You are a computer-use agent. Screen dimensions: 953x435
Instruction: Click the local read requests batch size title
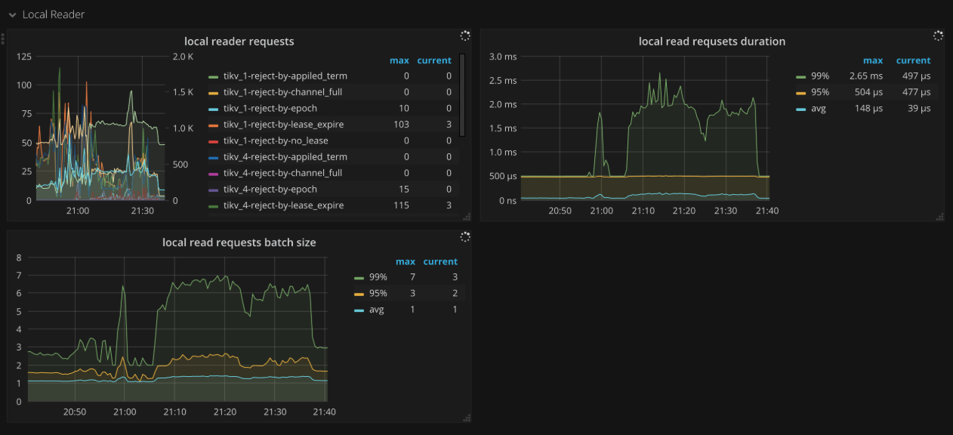coord(240,242)
